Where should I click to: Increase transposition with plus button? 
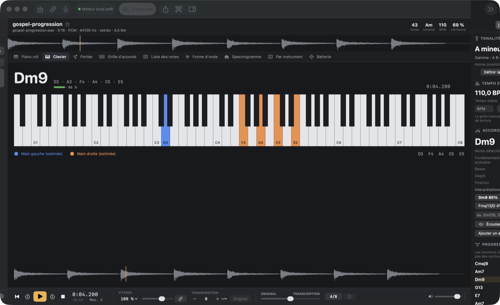217,299
